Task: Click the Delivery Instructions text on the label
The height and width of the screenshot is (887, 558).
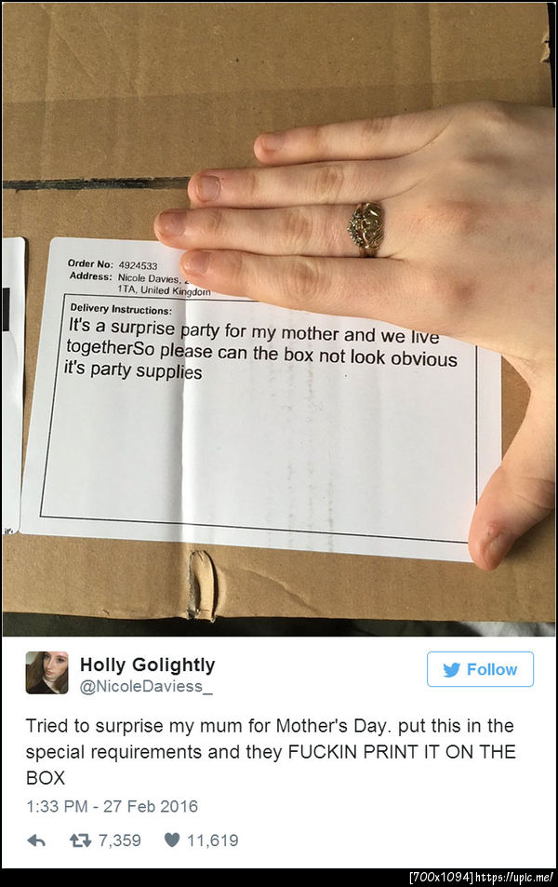Action: [x=120, y=309]
